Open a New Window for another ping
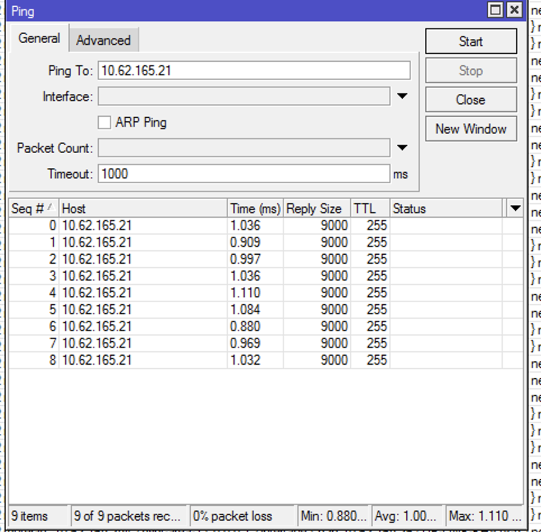 coord(470,129)
